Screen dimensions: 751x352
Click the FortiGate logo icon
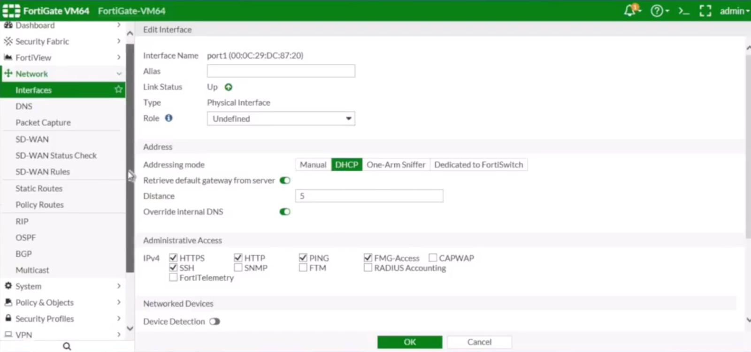point(11,10)
